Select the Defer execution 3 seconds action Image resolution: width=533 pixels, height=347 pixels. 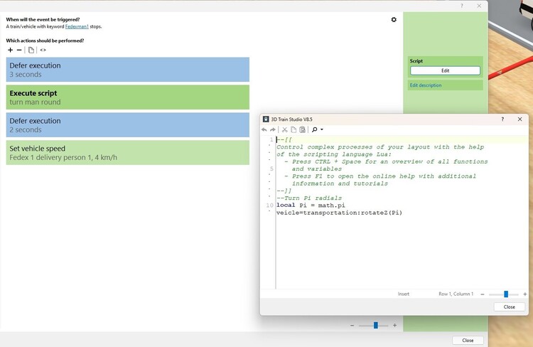point(128,70)
